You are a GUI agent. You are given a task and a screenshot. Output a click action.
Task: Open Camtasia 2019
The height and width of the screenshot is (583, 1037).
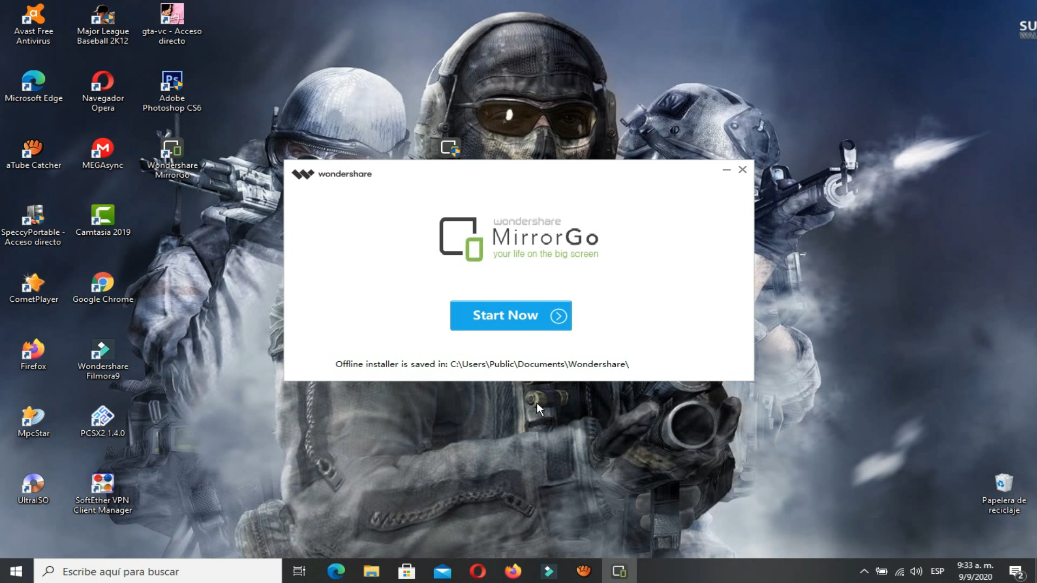click(x=102, y=216)
